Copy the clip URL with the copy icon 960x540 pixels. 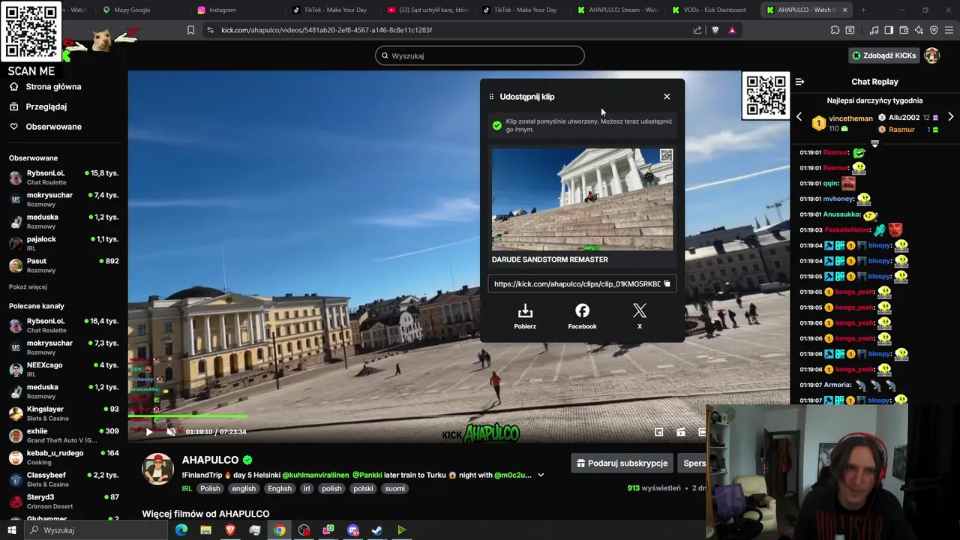pos(667,284)
